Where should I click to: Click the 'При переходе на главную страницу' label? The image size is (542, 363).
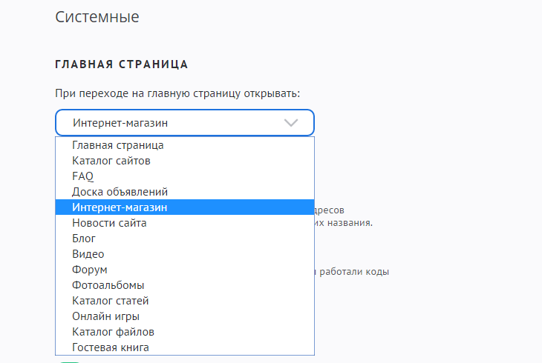(x=177, y=94)
